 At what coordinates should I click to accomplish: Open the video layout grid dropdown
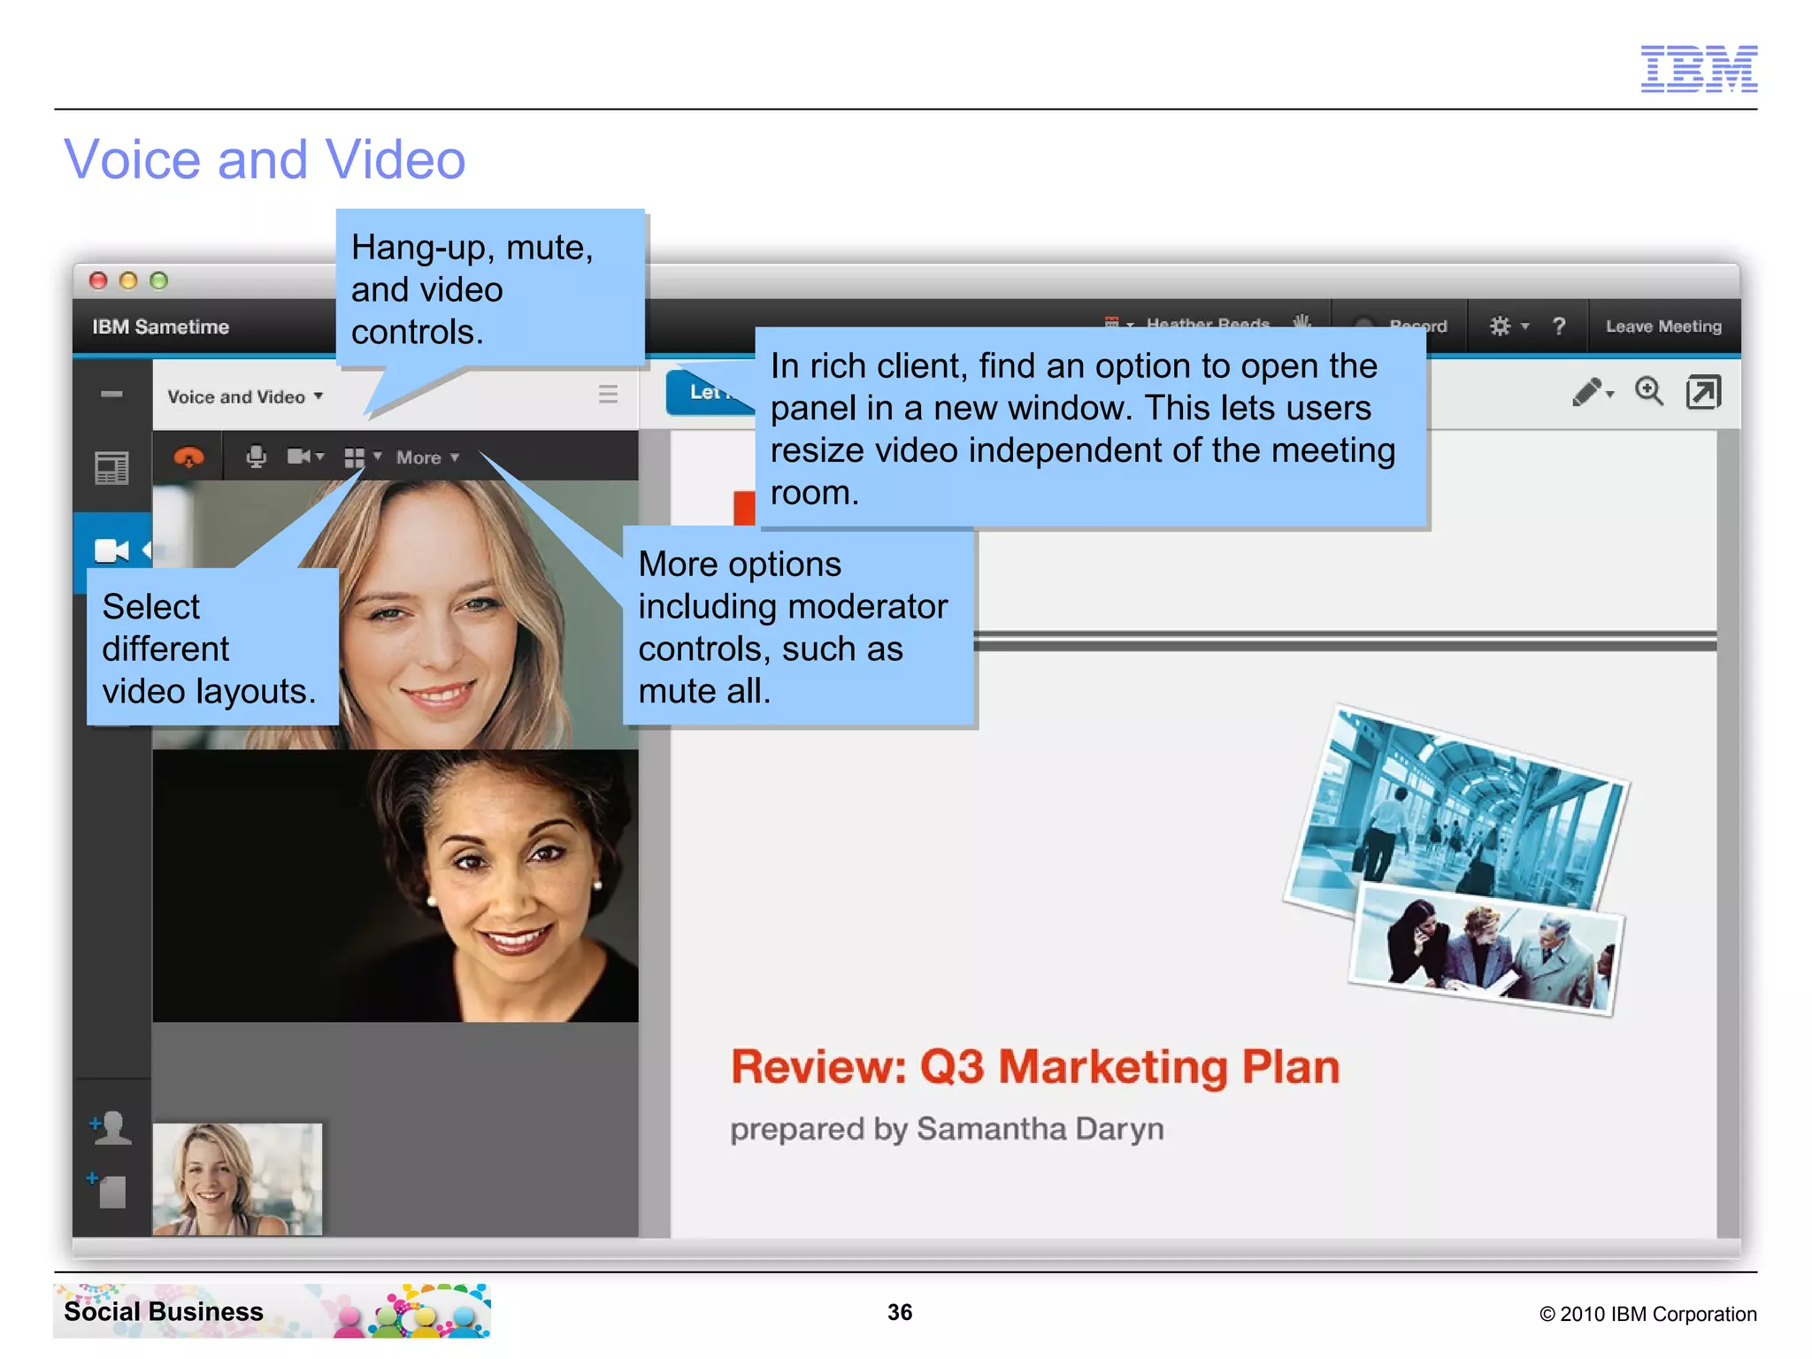(x=362, y=457)
